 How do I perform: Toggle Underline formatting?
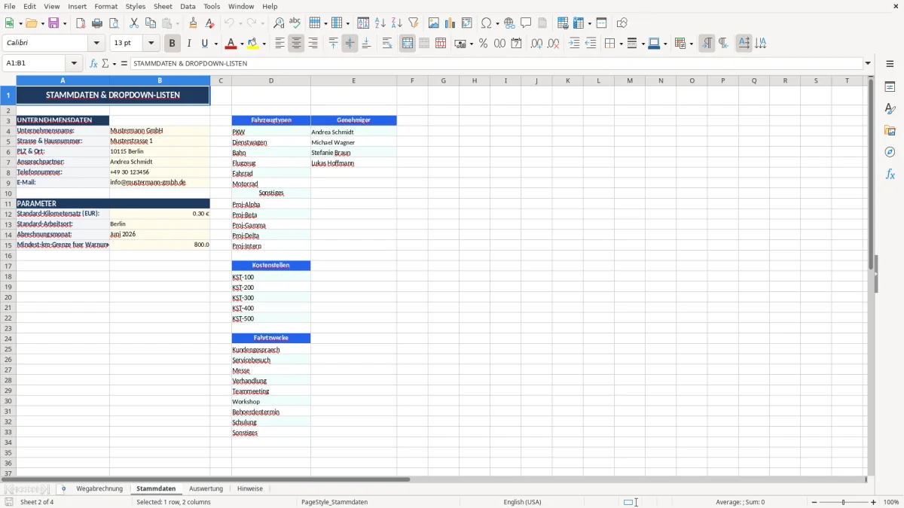click(x=204, y=44)
